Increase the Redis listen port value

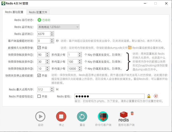(52, 33)
